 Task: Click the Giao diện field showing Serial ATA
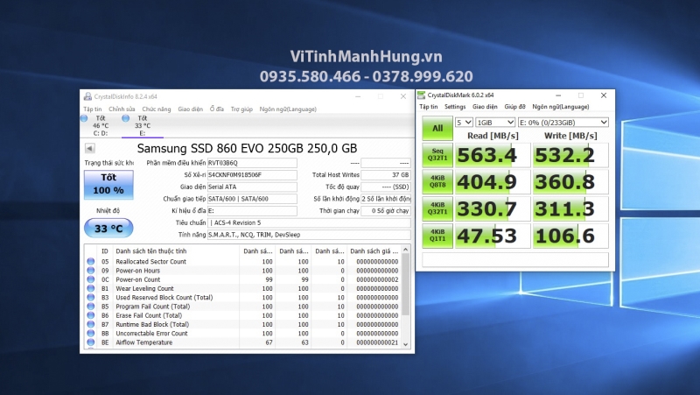(x=252, y=187)
